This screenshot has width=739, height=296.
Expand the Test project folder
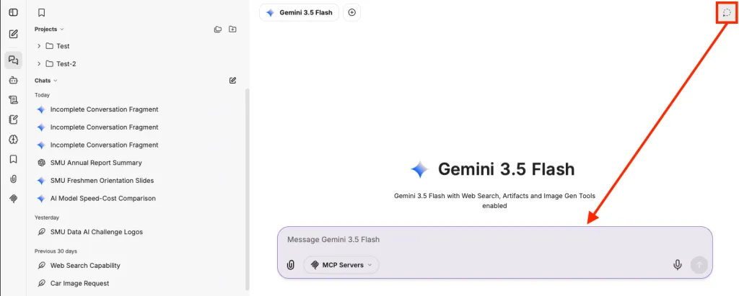[39, 46]
